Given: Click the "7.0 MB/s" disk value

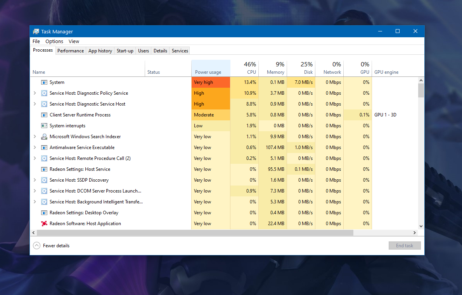Looking at the screenshot, I should click(304, 82).
